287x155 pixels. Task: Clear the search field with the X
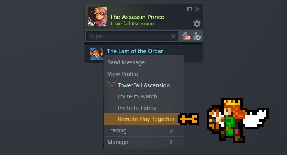point(173,36)
